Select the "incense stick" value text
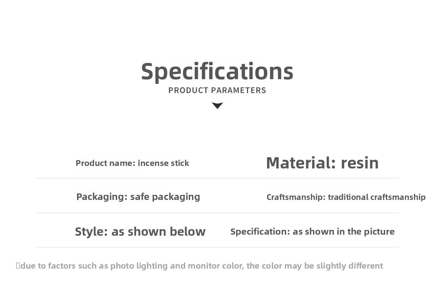This screenshot has height=308, width=434. 163,163
